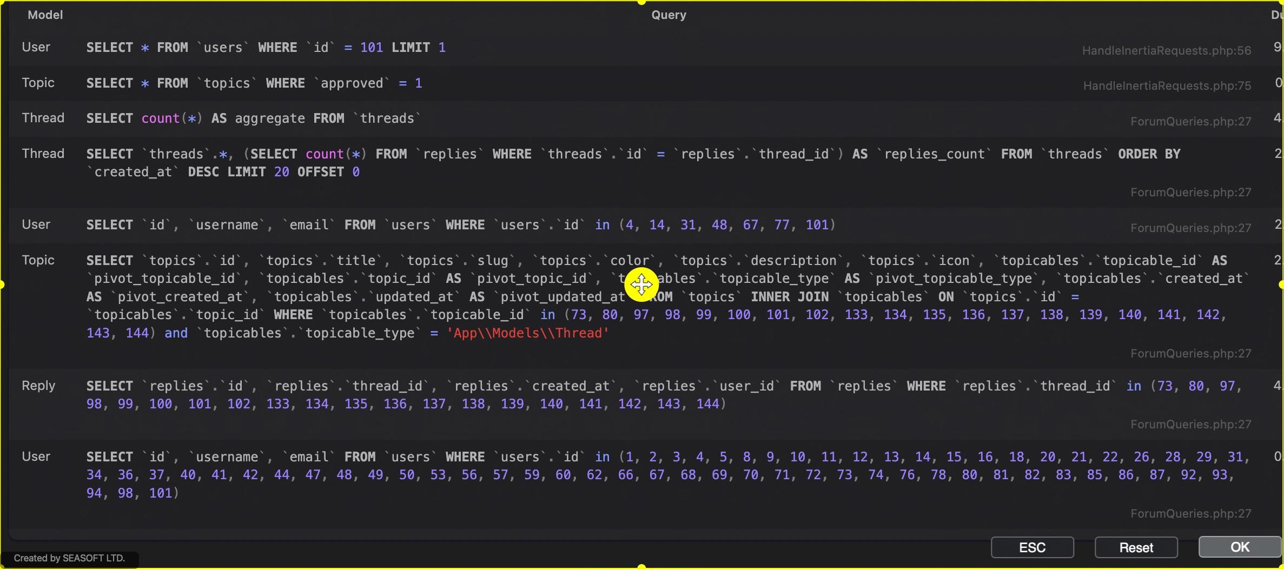Click the threads query ordered by created_at DESC

coord(633,163)
